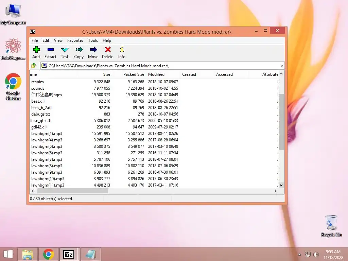Image resolution: width=348 pixels, height=261 pixels.
Task: Expand the address path dropdown
Action: (x=282, y=66)
